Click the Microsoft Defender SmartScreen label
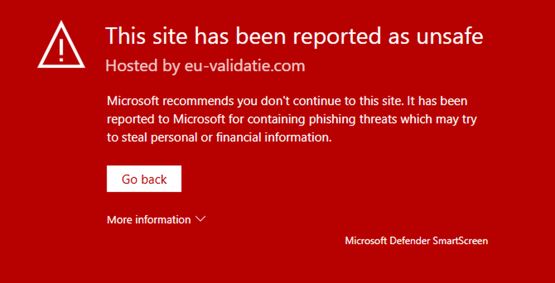The height and width of the screenshot is (283, 555). pos(416,241)
